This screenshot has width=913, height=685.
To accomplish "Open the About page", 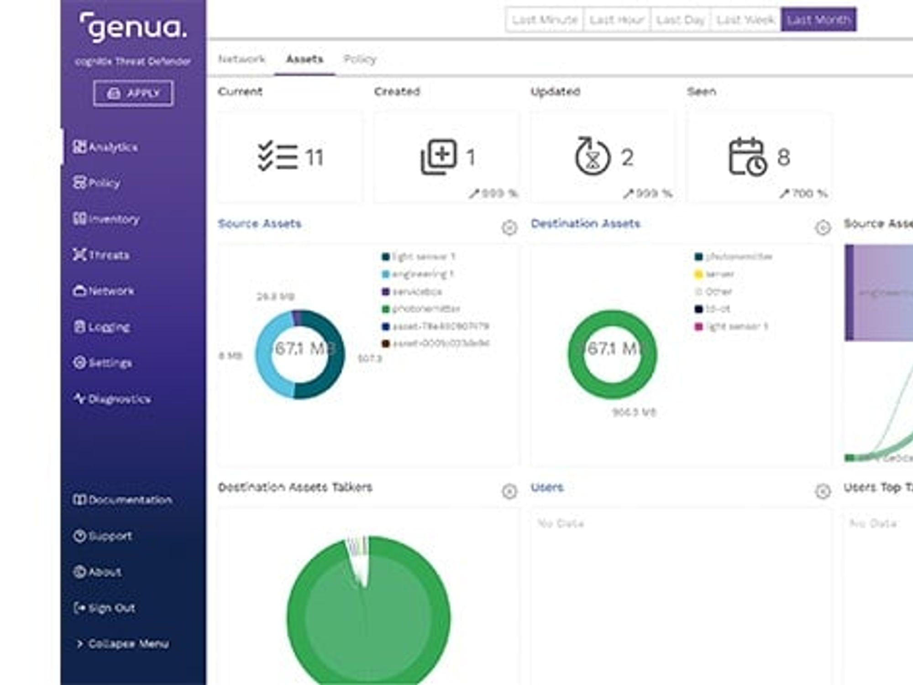I will tap(97, 572).
